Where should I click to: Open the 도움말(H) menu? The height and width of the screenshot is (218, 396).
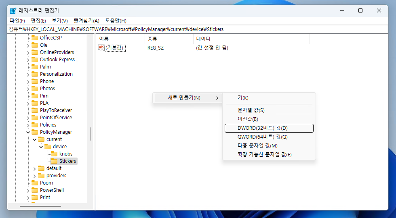[x=116, y=21]
